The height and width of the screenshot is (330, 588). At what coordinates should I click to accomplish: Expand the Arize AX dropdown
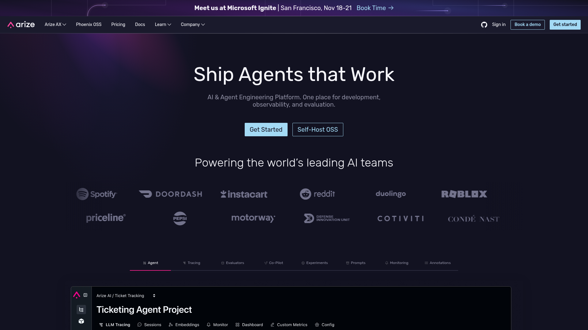pos(55,24)
